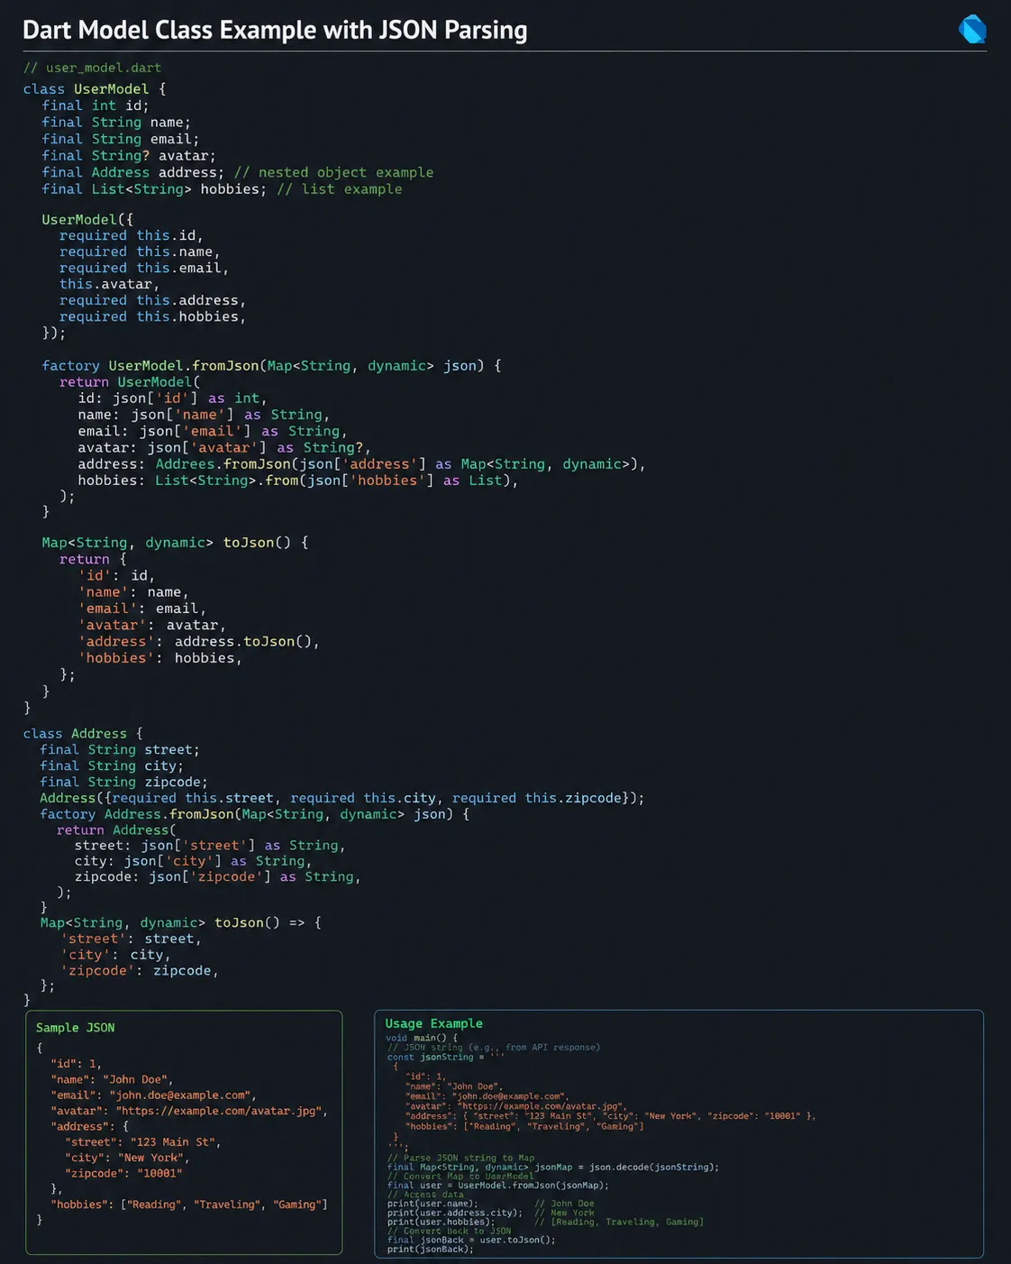Click the parameter 'required this.email,'
Screen dimensions: 1011x1264
click(x=144, y=268)
